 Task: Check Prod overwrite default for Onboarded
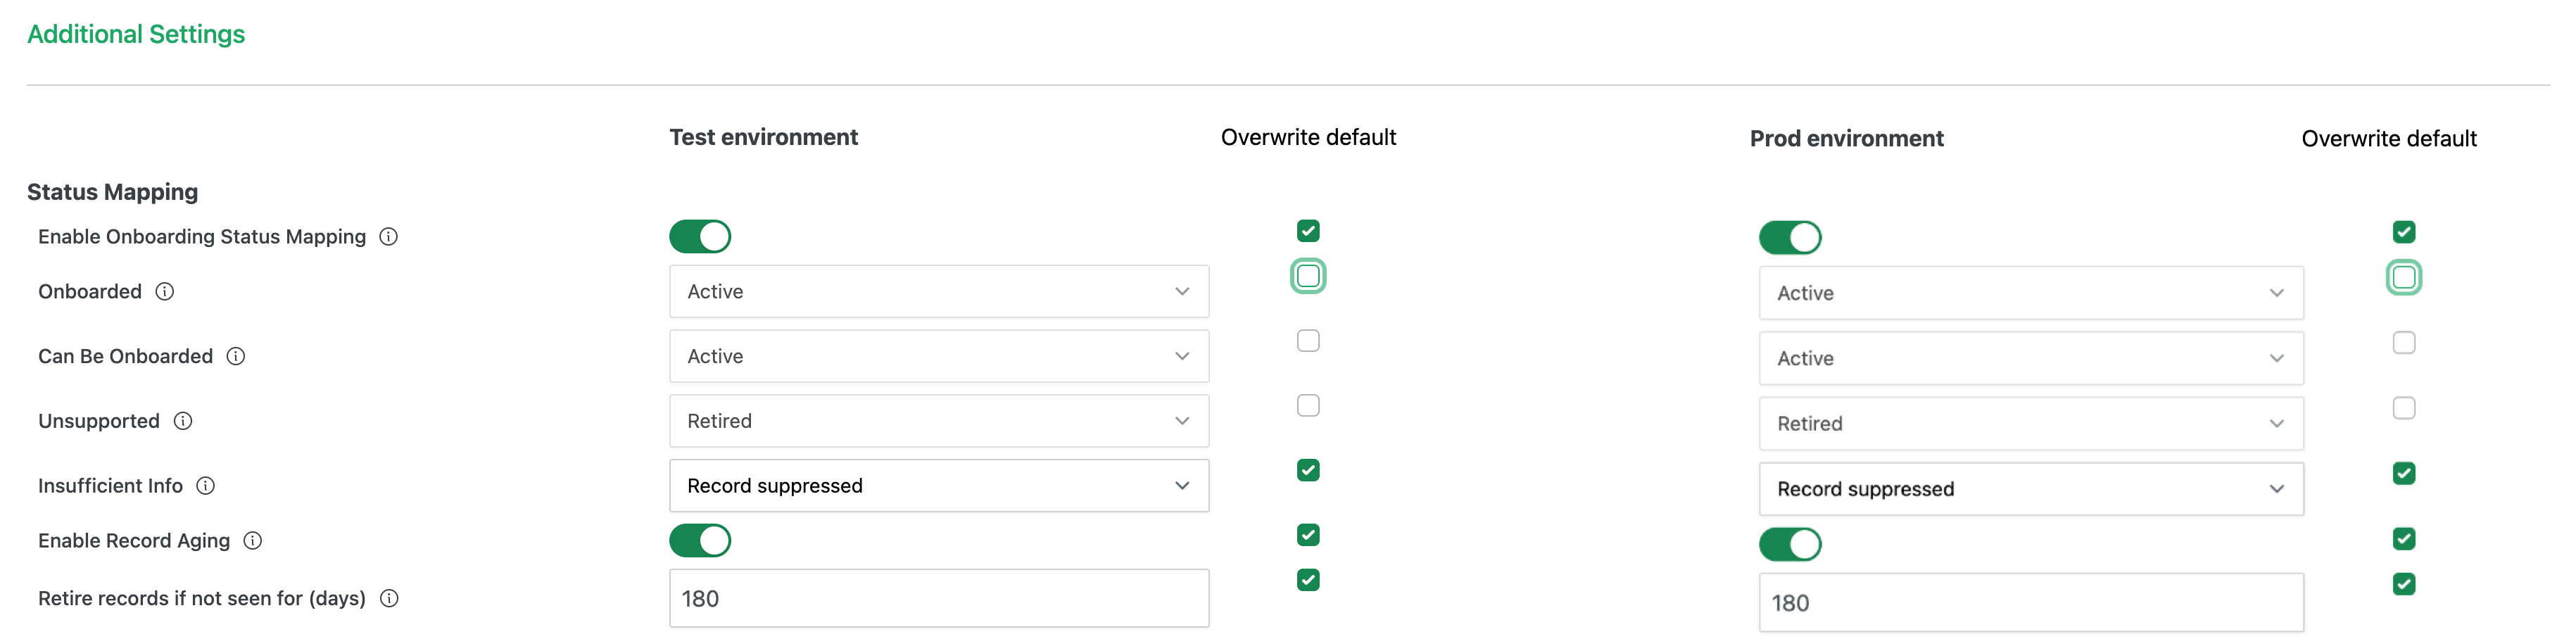tap(2404, 278)
